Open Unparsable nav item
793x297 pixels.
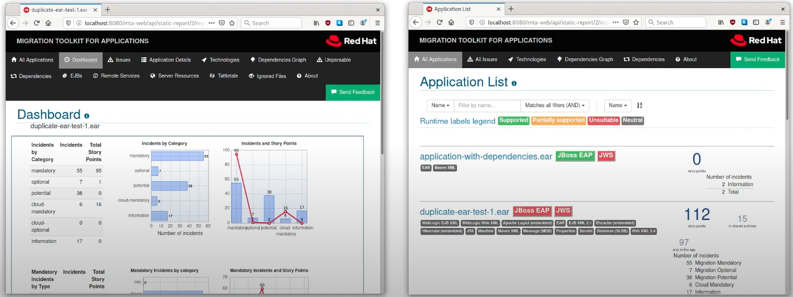click(334, 60)
